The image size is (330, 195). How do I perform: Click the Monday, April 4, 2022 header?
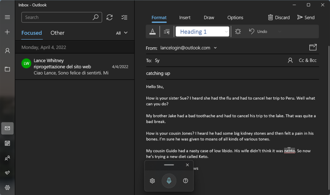pos(75,47)
